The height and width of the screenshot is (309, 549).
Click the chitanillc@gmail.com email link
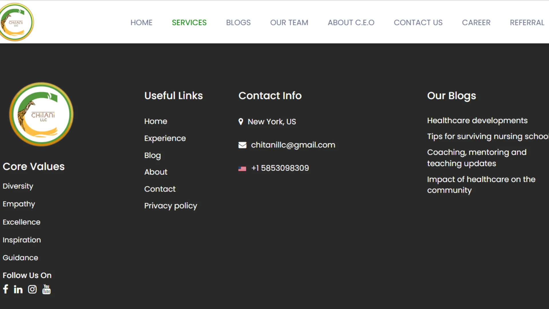pos(293,145)
